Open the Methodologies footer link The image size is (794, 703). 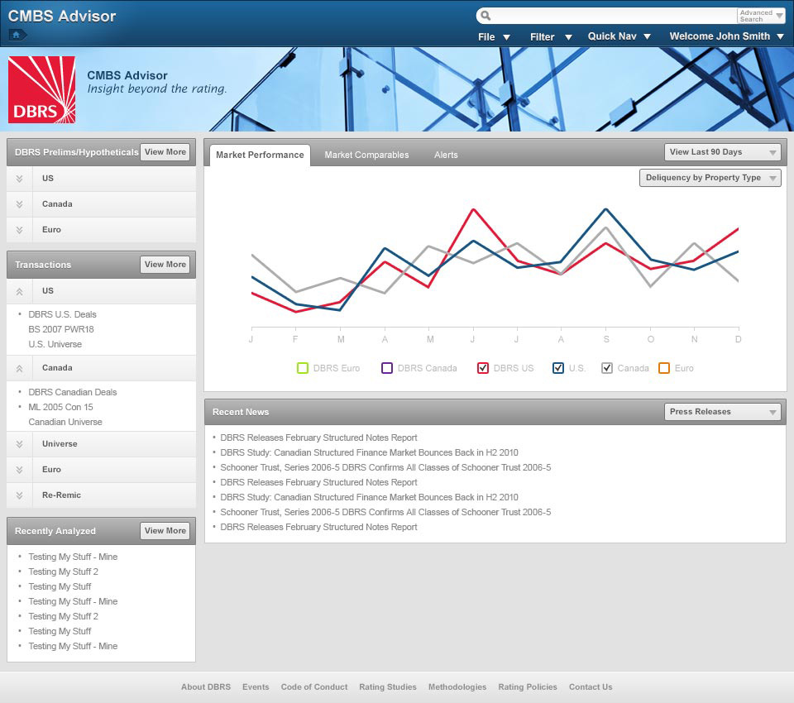pyautogui.click(x=457, y=686)
